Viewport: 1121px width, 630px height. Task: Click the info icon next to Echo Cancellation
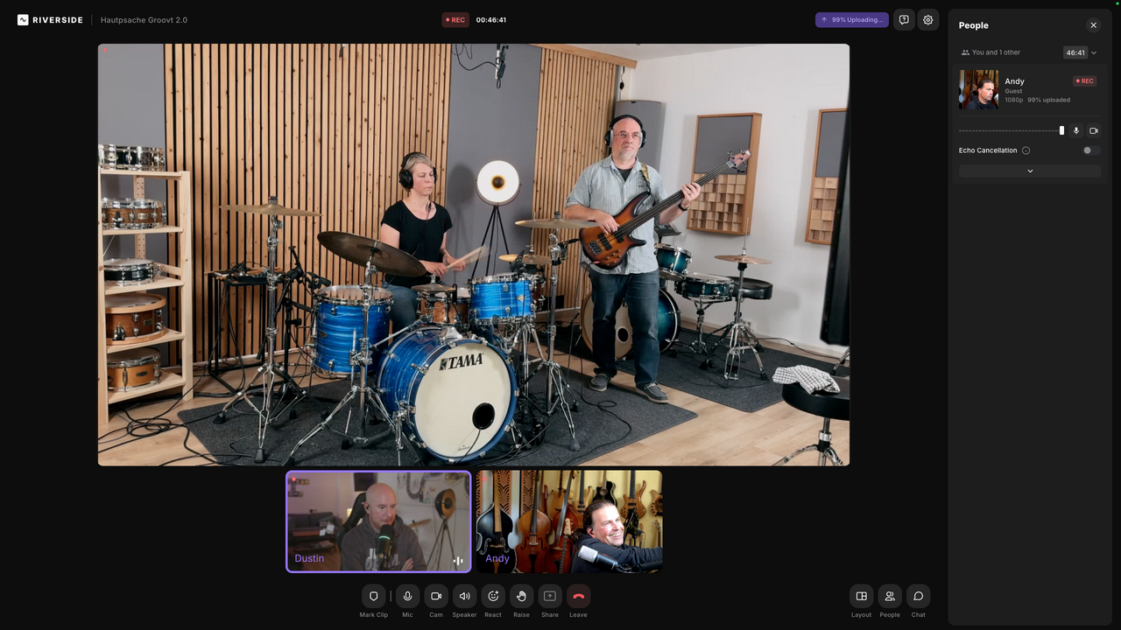pyautogui.click(x=1026, y=150)
